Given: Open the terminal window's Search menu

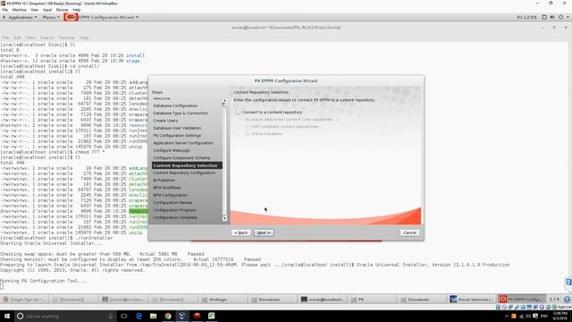Looking at the screenshot, I should tap(47, 38).
